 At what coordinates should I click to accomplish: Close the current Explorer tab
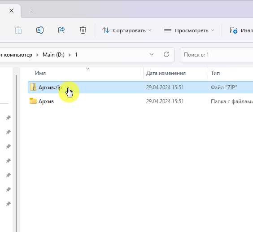[x=12, y=11]
